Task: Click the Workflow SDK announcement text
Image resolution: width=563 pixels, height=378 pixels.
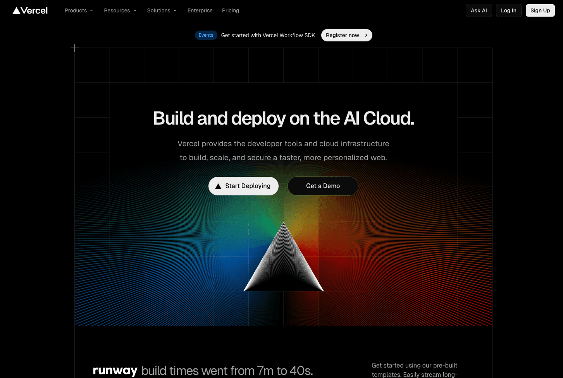Action: 268,35
